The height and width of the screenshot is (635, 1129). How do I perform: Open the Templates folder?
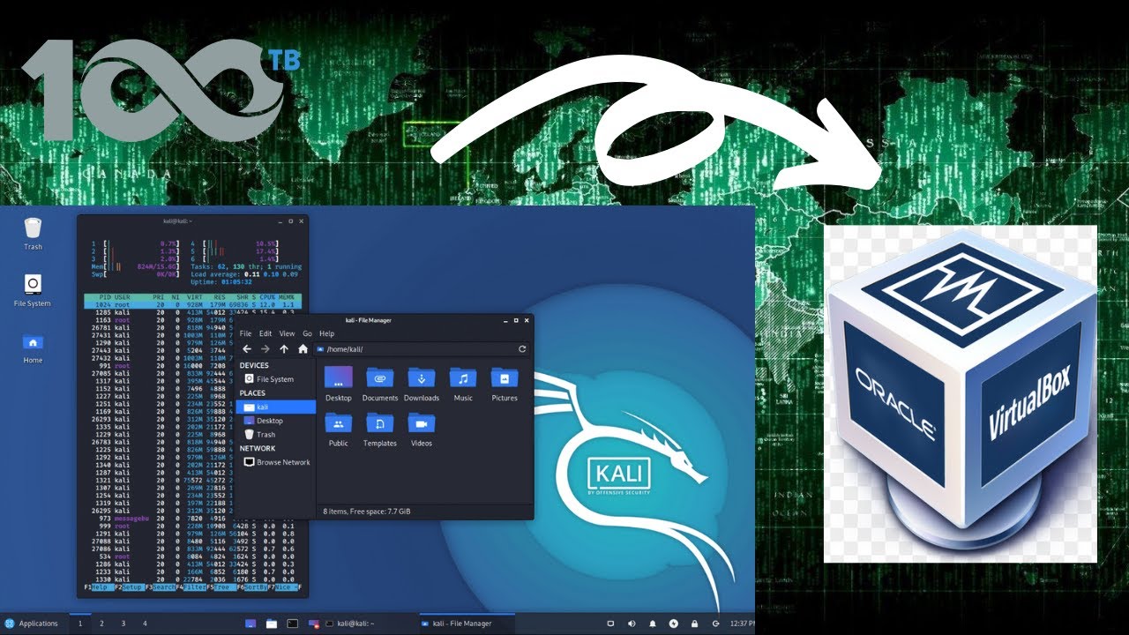pyautogui.click(x=380, y=430)
